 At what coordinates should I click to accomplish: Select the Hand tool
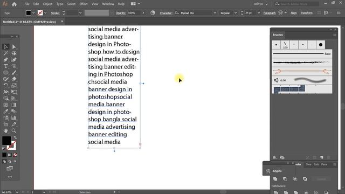point(6,131)
